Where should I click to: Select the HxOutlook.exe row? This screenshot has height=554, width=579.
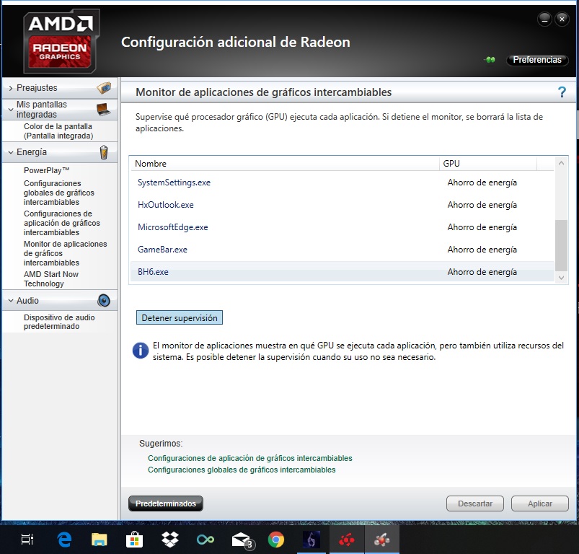(x=342, y=205)
